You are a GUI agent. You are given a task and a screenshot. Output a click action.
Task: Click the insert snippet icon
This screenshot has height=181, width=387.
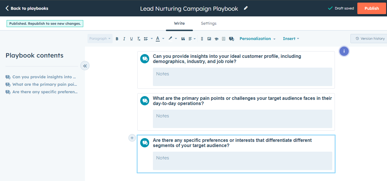click(x=223, y=39)
